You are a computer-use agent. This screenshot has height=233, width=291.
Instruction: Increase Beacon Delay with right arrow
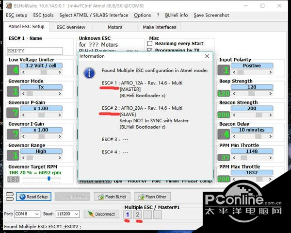coord(271,136)
